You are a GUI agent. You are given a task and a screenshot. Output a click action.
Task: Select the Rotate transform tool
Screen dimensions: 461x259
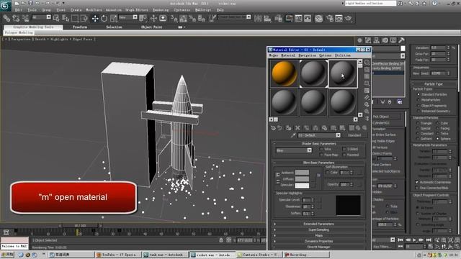pos(104,19)
